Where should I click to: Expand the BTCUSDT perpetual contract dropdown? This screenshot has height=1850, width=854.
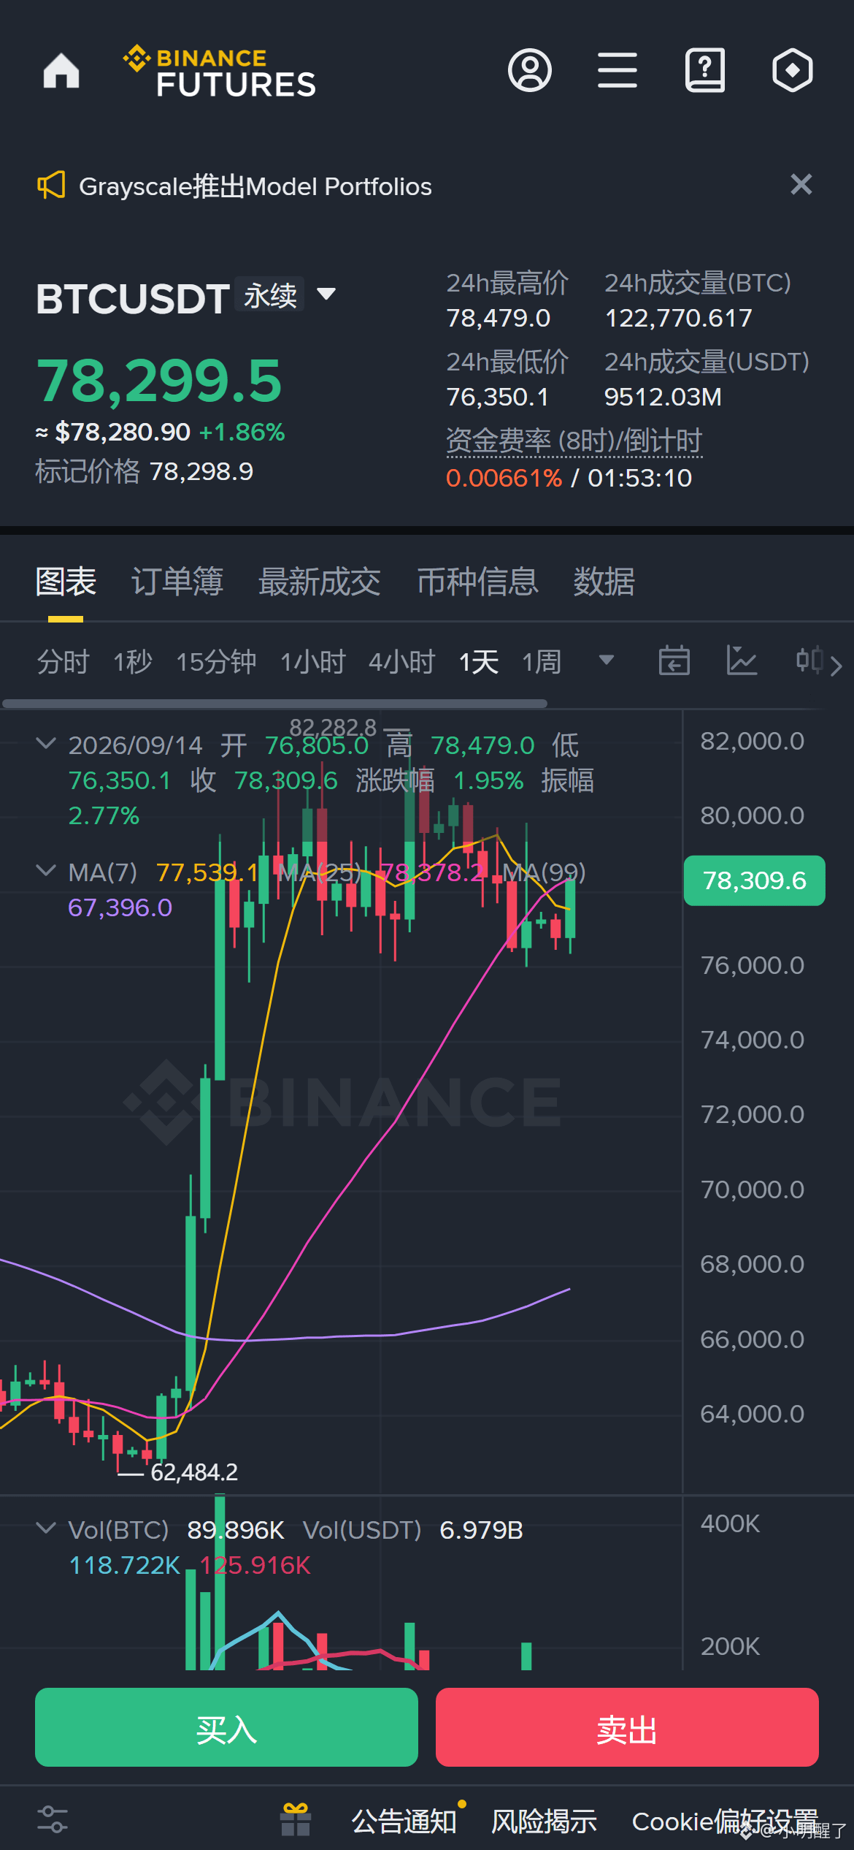[326, 294]
